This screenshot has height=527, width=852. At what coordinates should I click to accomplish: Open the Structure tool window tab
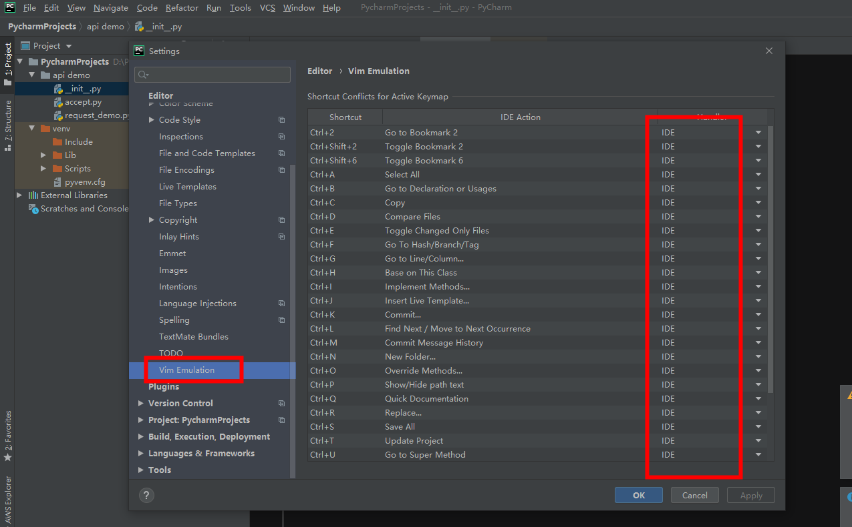7,125
